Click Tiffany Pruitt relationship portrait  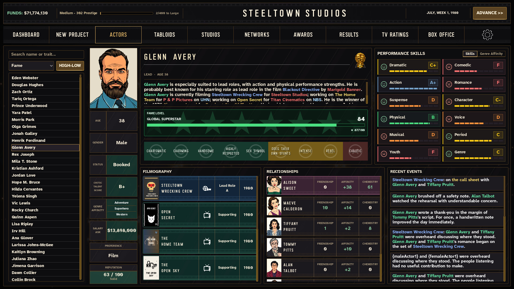pos(274,226)
